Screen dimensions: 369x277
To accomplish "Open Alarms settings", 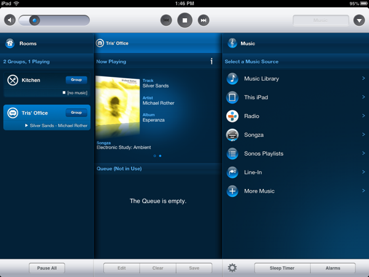I will pyautogui.click(x=333, y=268).
